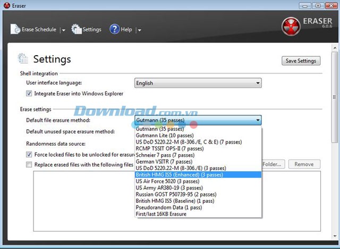Expand the Erase Schedule dropdown arrow
Viewport: 340px width, 249px height.
tap(64, 30)
